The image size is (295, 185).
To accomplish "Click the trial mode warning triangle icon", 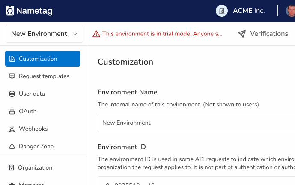I will (x=96, y=34).
